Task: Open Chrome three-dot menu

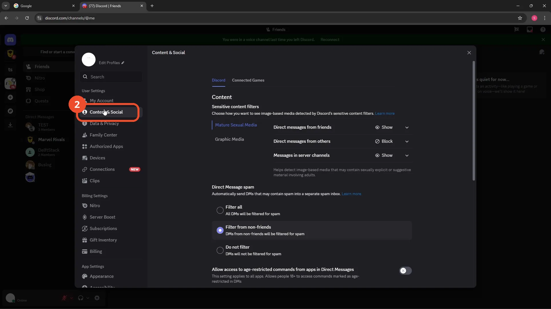Action: pyautogui.click(x=545, y=18)
